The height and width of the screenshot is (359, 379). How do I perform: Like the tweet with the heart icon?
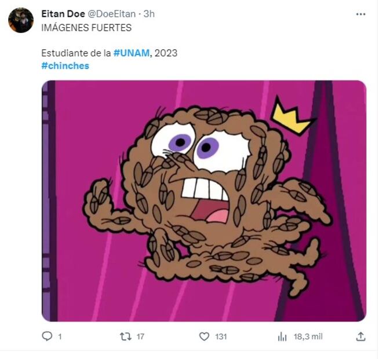click(204, 336)
